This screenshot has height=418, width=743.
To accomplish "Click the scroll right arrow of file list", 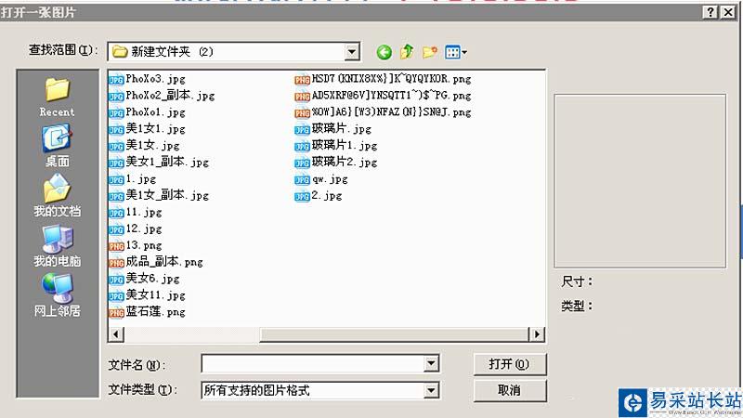I will tap(537, 334).
